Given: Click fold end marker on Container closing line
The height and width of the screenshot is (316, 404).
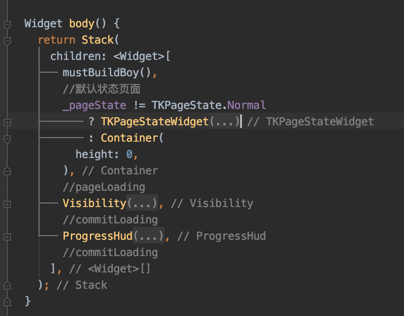Looking at the screenshot, I should pyautogui.click(x=7, y=171).
